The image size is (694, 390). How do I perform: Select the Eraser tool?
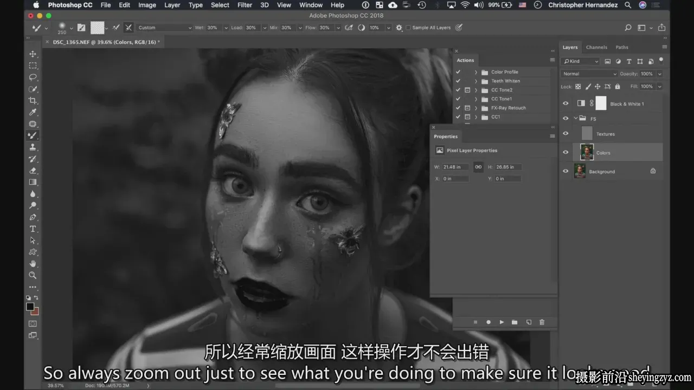point(33,170)
